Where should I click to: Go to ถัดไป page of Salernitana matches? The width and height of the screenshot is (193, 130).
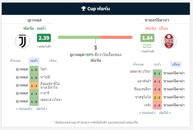165,113
